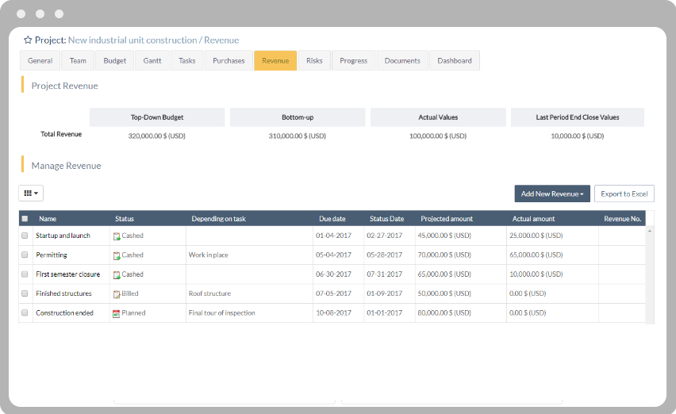Click the table's vertical scrollbar up arrow
The width and height of the screenshot is (676, 414).
(x=651, y=231)
